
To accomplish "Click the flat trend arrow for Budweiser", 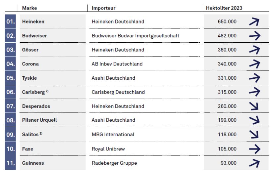I will pyautogui.click(x=255, y=36).
